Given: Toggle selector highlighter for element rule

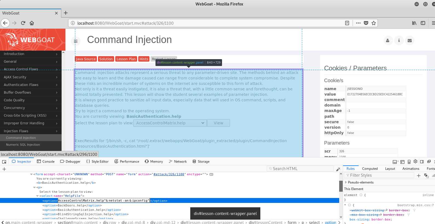Looking at the screenshot, I should pos(361,195).
